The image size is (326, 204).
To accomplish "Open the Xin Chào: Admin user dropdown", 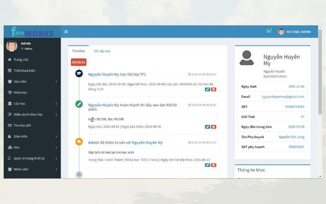I will tap(295, 32).
